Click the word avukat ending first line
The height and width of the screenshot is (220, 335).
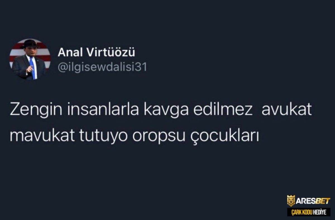point(287,111)
